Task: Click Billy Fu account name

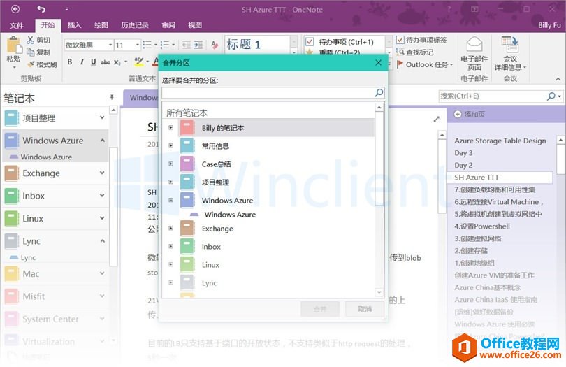Action: [549, 25]
